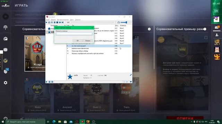The height and width of the screenshot is (124, 222).
Task: Click the shield icon in CS:GO sidebar
Action: pyautogui.click(x=6, y=71)
